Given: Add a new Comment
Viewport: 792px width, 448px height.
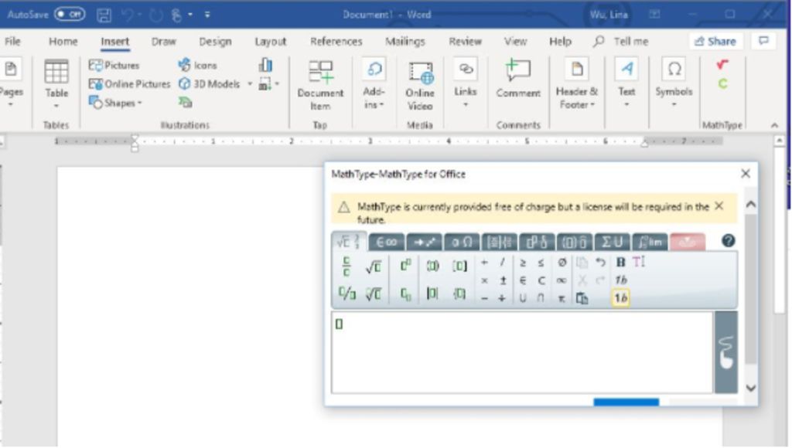Looking at the screenshot, I should coord(518,78).
